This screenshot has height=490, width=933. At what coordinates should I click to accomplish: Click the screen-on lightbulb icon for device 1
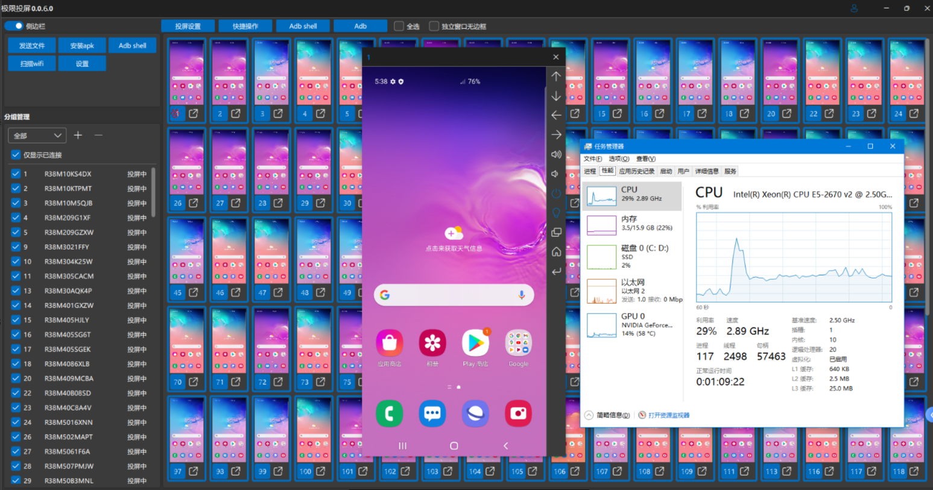click(x=555, y=213)
